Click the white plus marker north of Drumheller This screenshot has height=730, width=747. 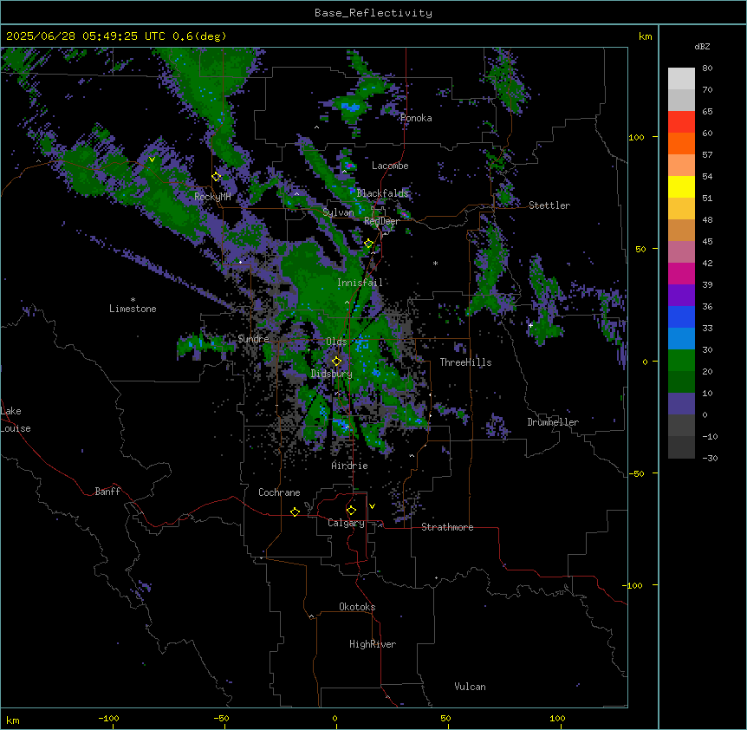(530, 325)
